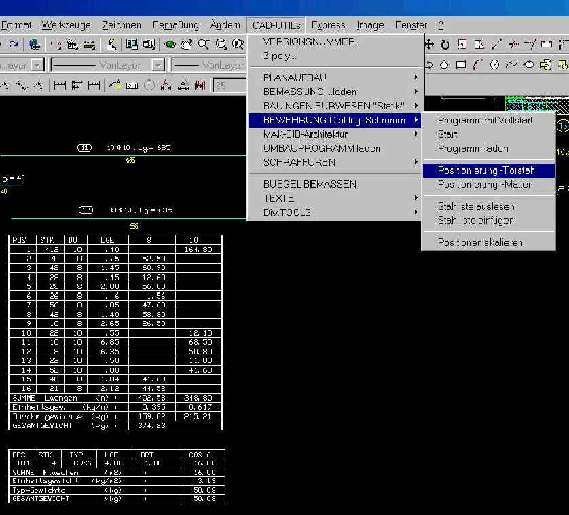Expand the MAK-BIB-Architektur submenu arrow
This screenshot has height=515, width=569.
[416, 134]
